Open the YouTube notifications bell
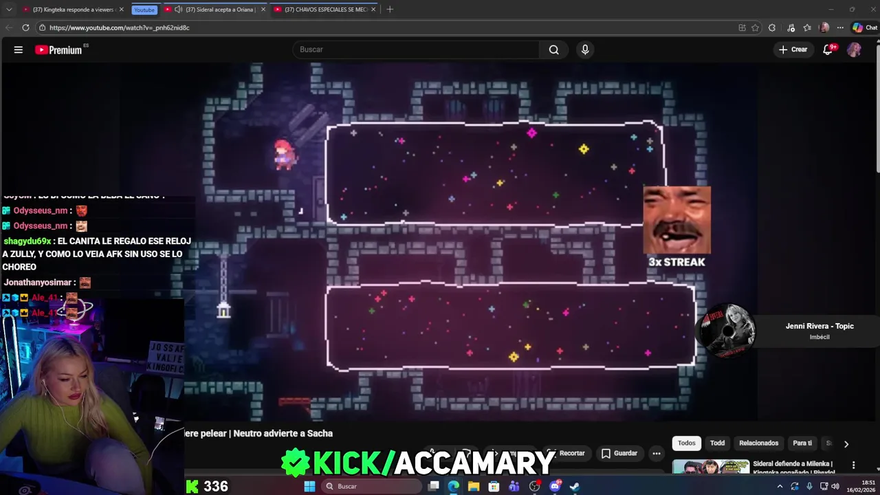 [x=828, y=49]
